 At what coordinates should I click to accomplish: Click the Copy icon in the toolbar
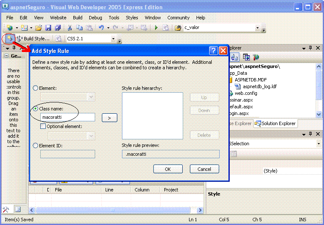[x=79, y=28]
